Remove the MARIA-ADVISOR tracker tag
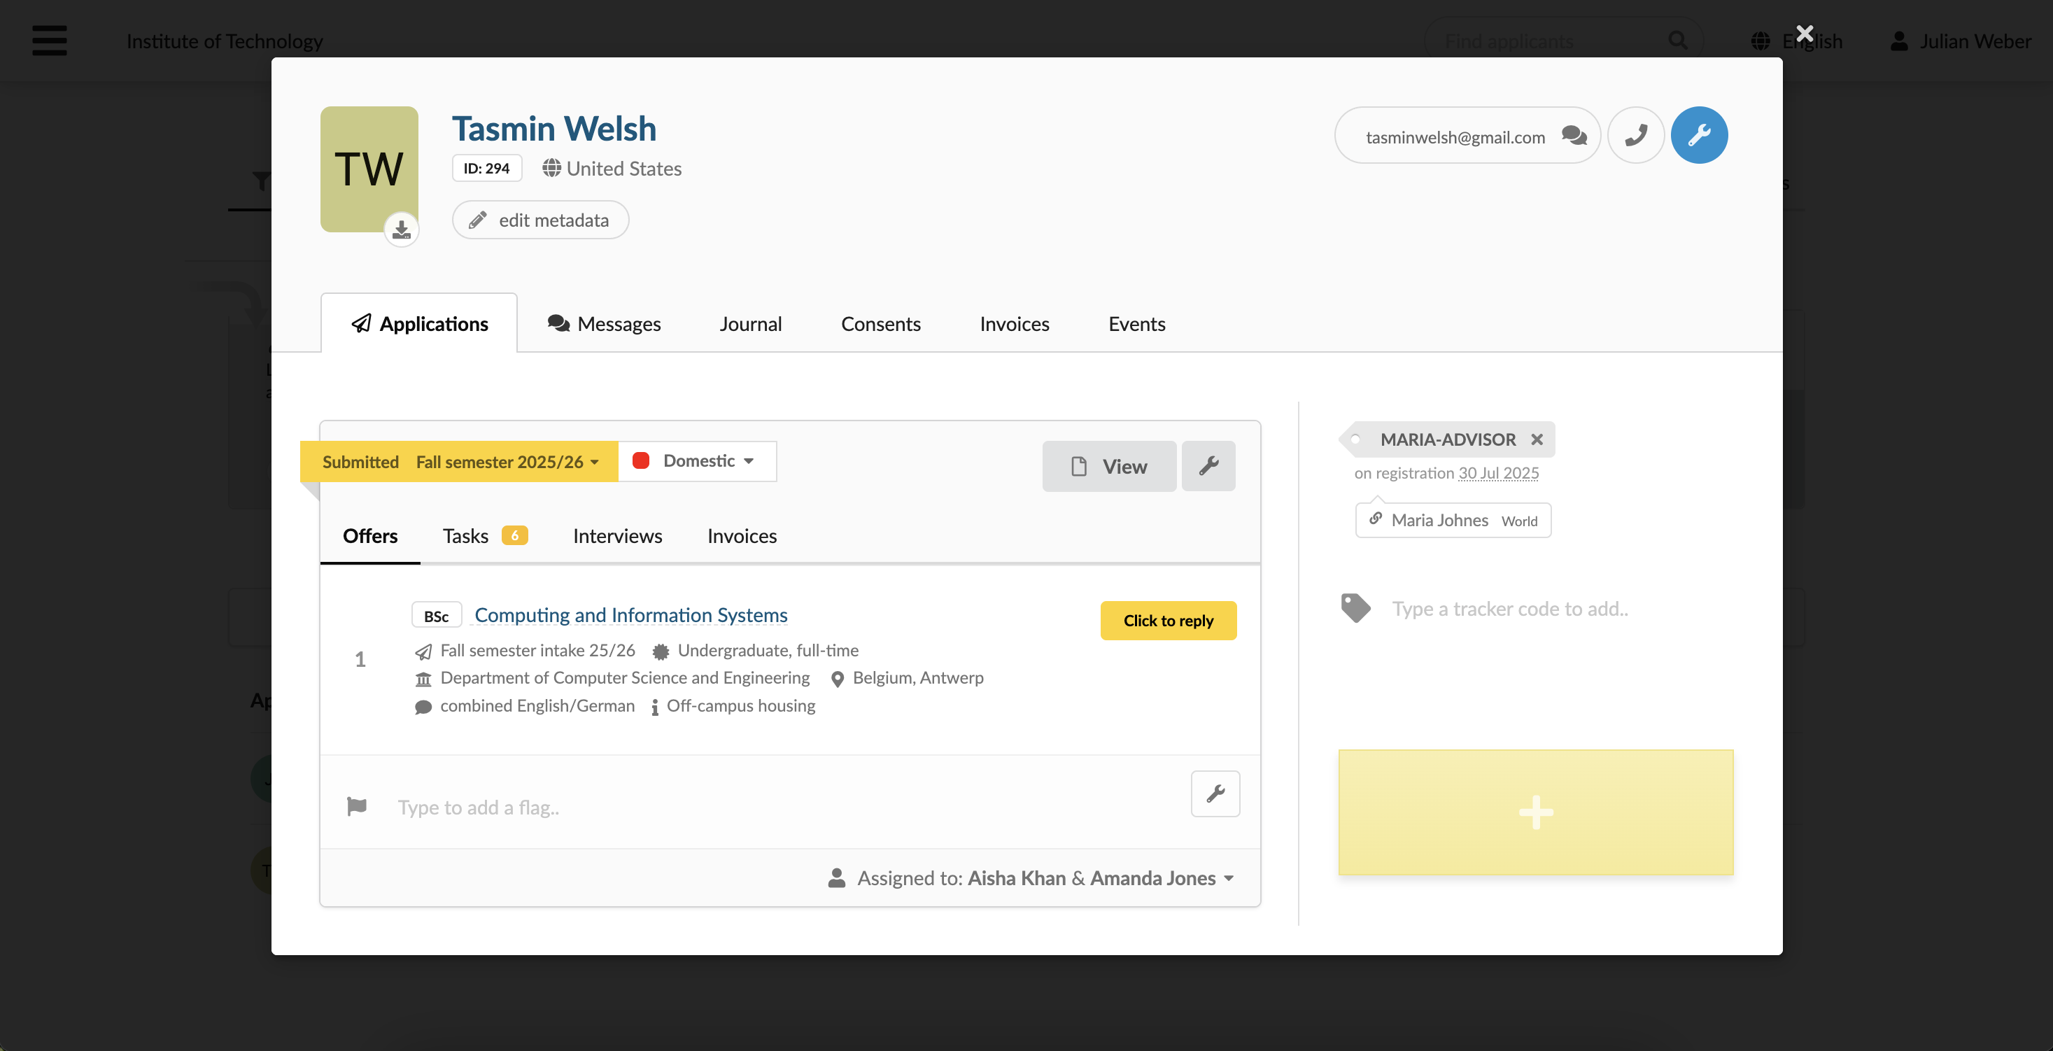The height and width of the screenshot is (1051, 2053). 1537,439
